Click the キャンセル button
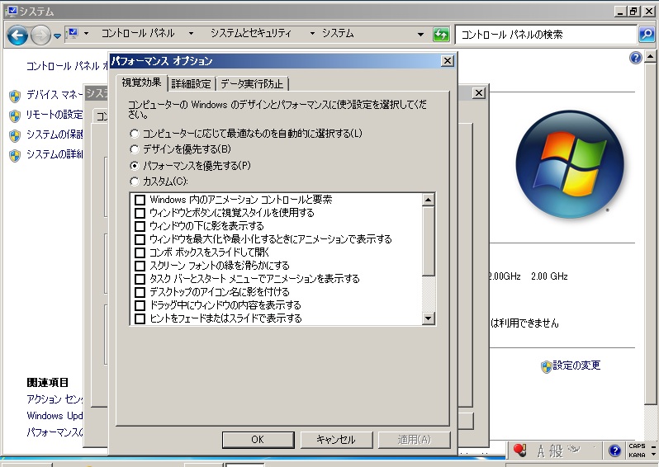This screenshot has height=467, width=659. 335,440
